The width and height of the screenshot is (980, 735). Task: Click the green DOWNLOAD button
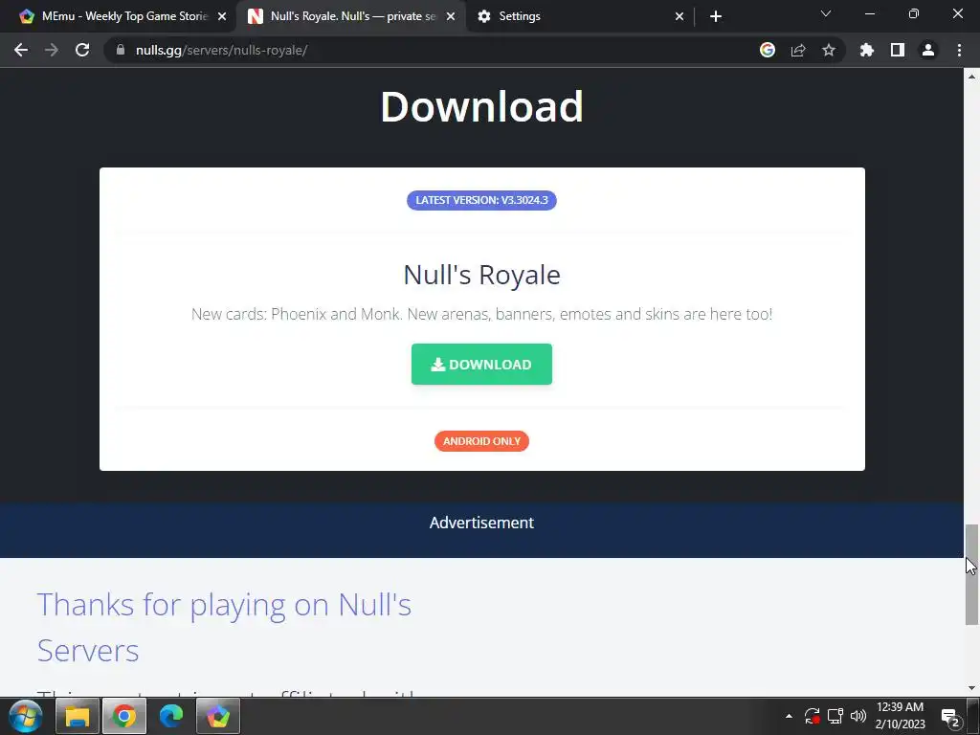click(x=481, y=365)
